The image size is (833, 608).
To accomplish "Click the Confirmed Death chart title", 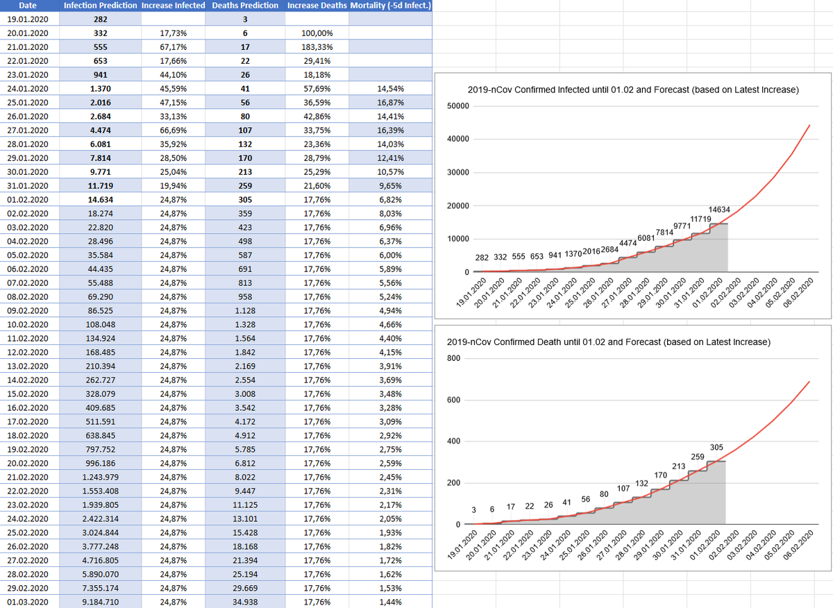I will (608, 343).
